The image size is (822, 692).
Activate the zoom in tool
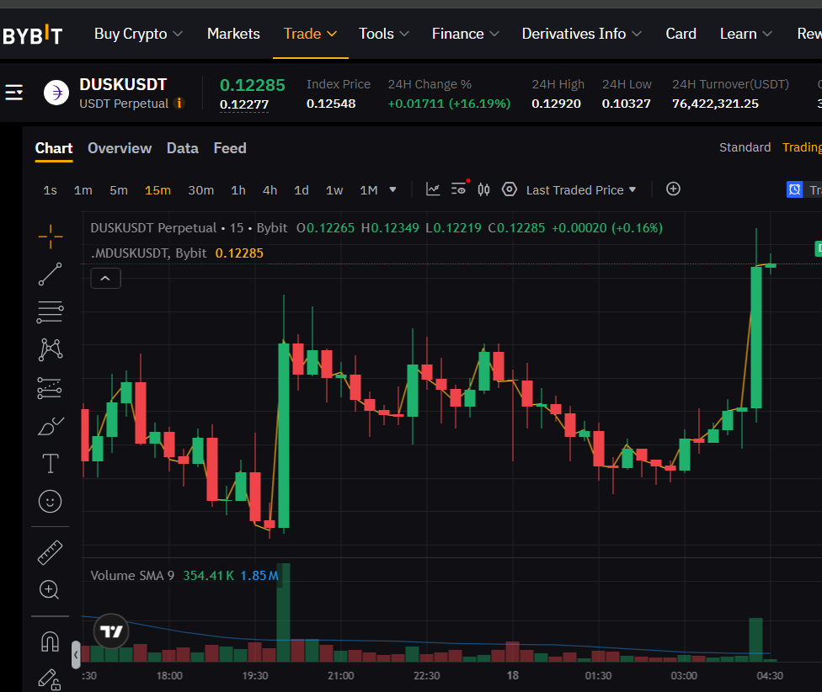(x=50, y=590)
